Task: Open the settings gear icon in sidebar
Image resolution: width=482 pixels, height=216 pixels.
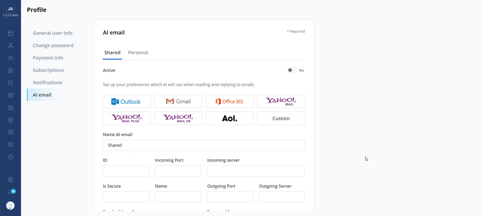Action: point(11,179)
